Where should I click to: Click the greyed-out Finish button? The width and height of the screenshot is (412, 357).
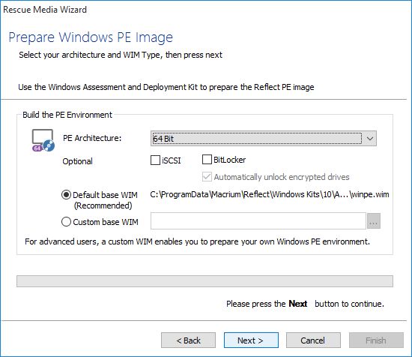pos(376,340)
